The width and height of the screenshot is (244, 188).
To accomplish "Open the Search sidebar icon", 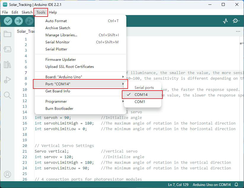I will pos(7,95).
